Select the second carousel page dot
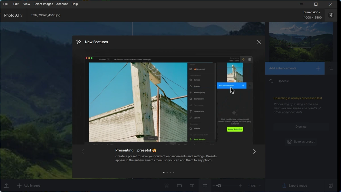 (x=167, y=172)
